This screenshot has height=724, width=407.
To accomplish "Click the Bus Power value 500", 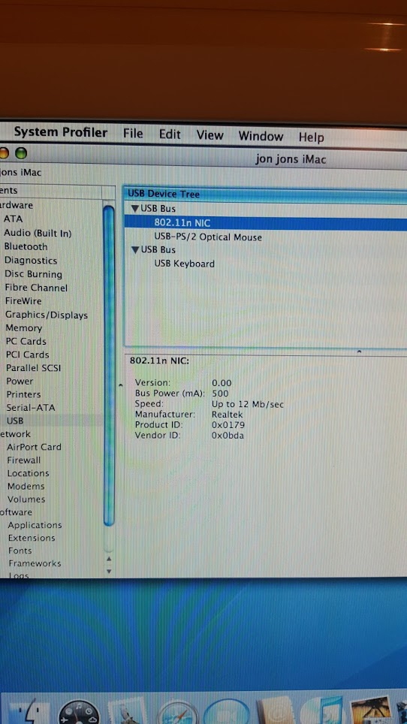I will [220, 394].
